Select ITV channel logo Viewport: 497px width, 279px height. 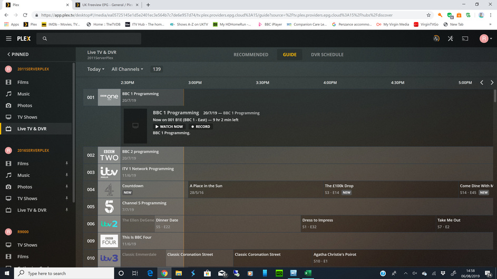(x=109, y=172)
